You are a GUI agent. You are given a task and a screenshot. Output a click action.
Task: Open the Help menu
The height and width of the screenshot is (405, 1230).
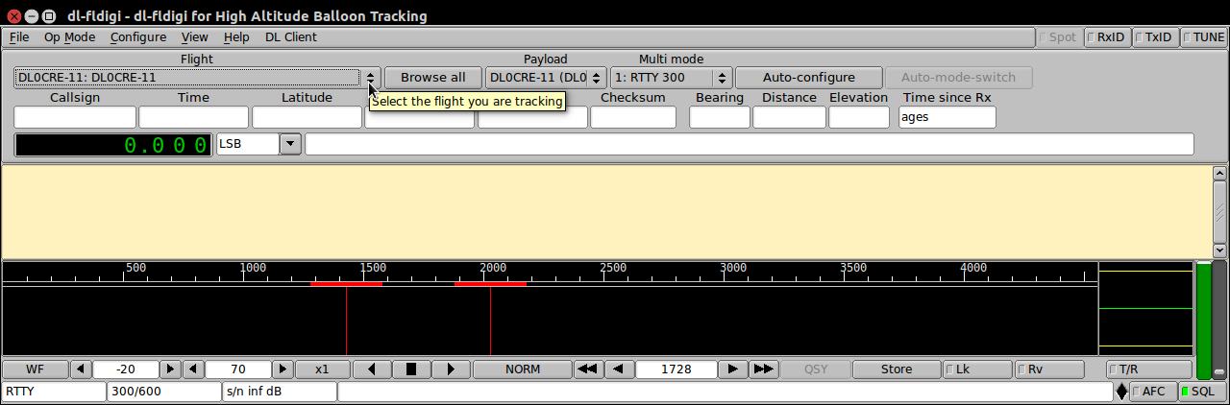tap(235, 37)
